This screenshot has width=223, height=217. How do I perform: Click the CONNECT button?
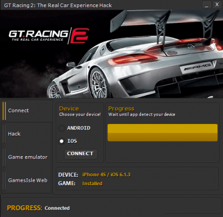pyautogui.click(x=81, y=154)
